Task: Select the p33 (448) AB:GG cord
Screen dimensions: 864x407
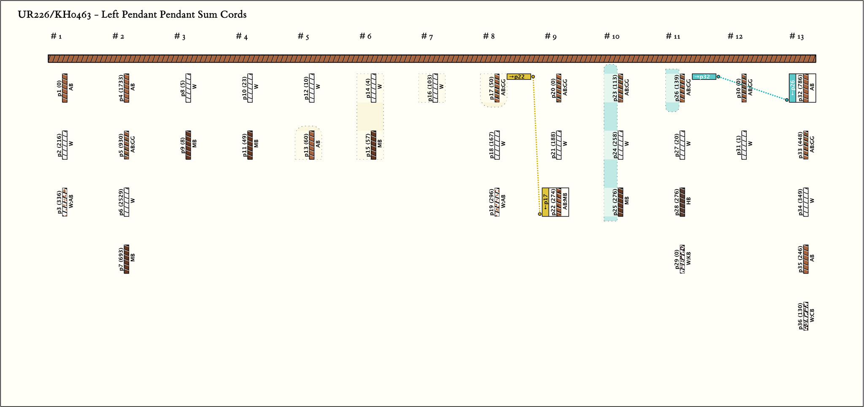Action: pyautogui.click(x=806, y=145)
